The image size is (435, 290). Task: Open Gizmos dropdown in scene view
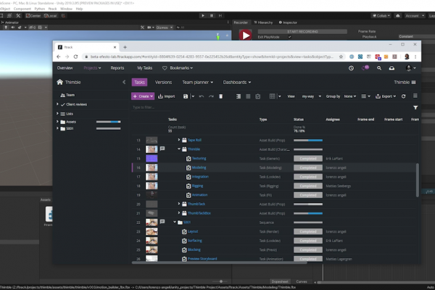tap(165, 28)
